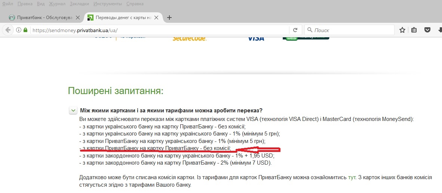
Task: Close the Переводы денег с карты tab
Action: point(156,18)
